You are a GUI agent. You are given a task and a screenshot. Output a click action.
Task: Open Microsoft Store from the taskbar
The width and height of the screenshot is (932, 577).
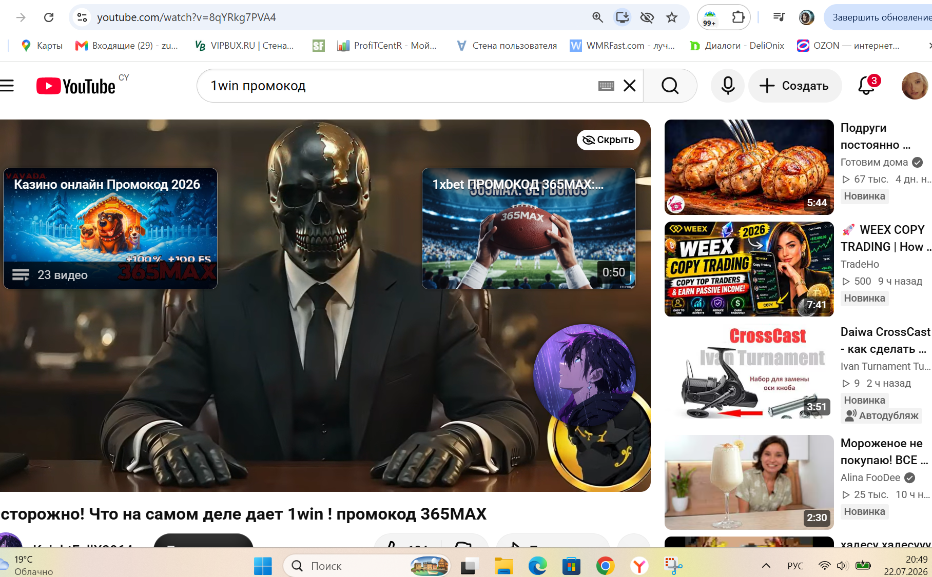571,566
